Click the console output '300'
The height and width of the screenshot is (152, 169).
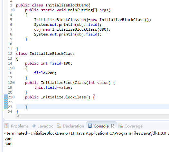point(8,144)
